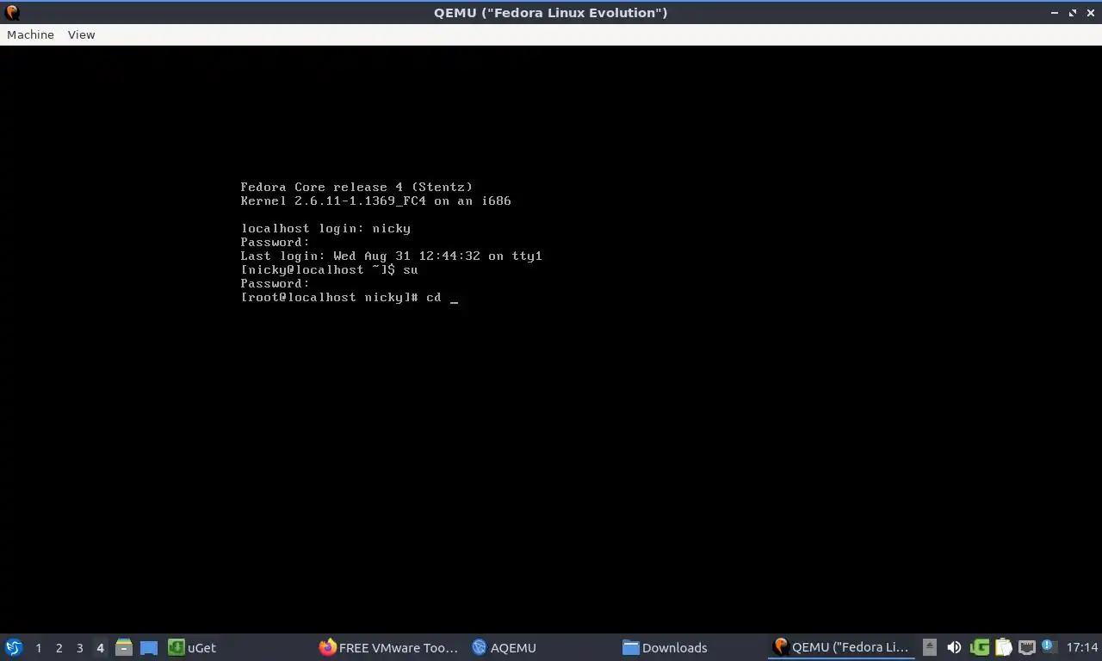
Task: Open the Machine menu
Action: pos(30,34)
